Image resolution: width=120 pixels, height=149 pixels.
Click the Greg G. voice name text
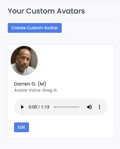pos(50,90)
